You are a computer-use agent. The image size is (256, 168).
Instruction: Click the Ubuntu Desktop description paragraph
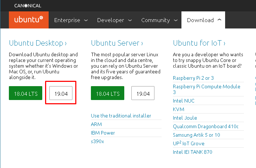click(43, 66)
